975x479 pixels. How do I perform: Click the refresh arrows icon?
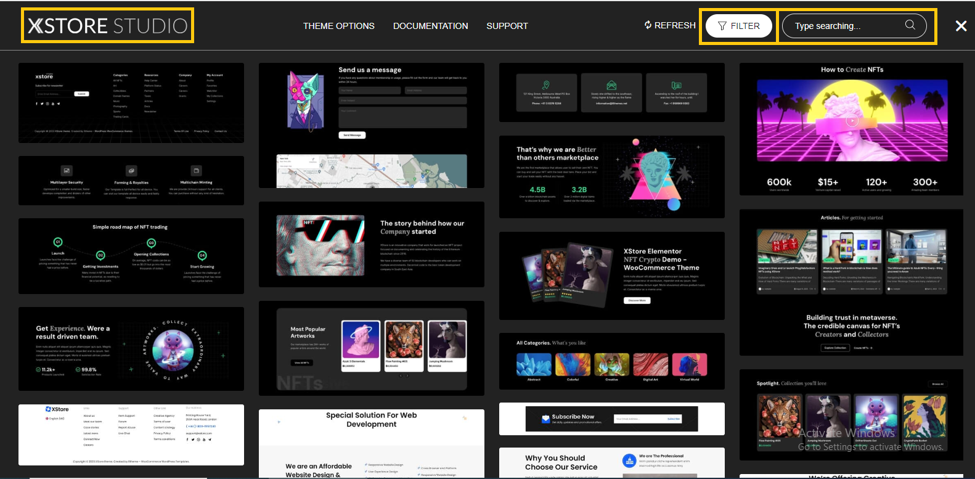[648, 25]
